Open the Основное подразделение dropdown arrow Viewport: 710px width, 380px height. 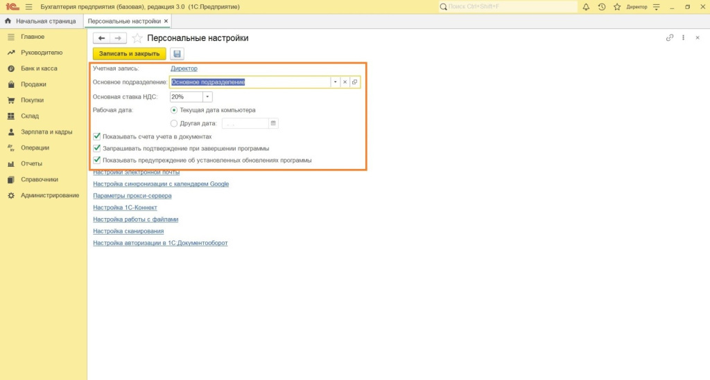335,82
